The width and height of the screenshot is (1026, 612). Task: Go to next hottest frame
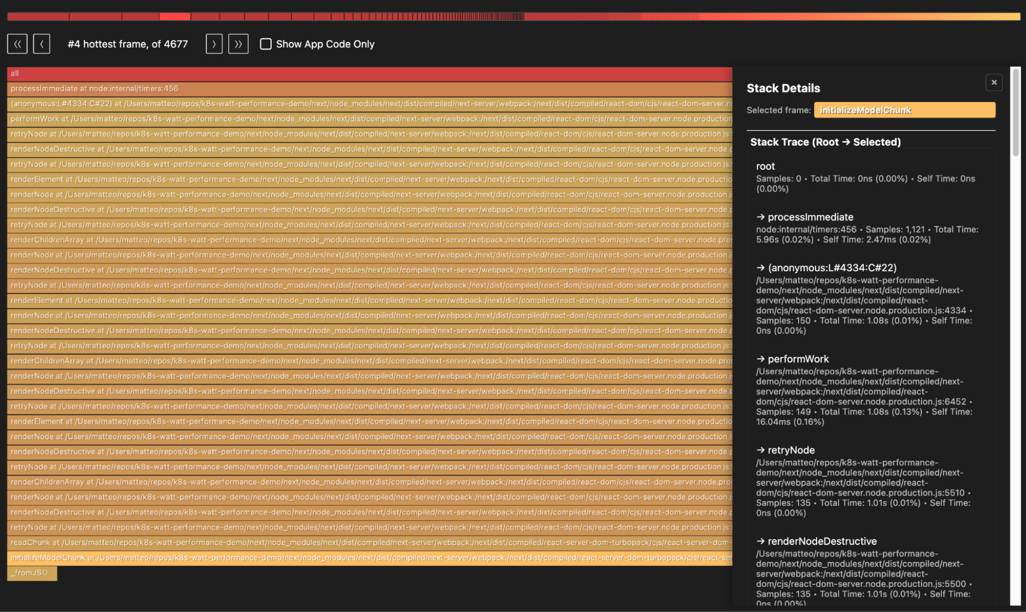point(214,44)
